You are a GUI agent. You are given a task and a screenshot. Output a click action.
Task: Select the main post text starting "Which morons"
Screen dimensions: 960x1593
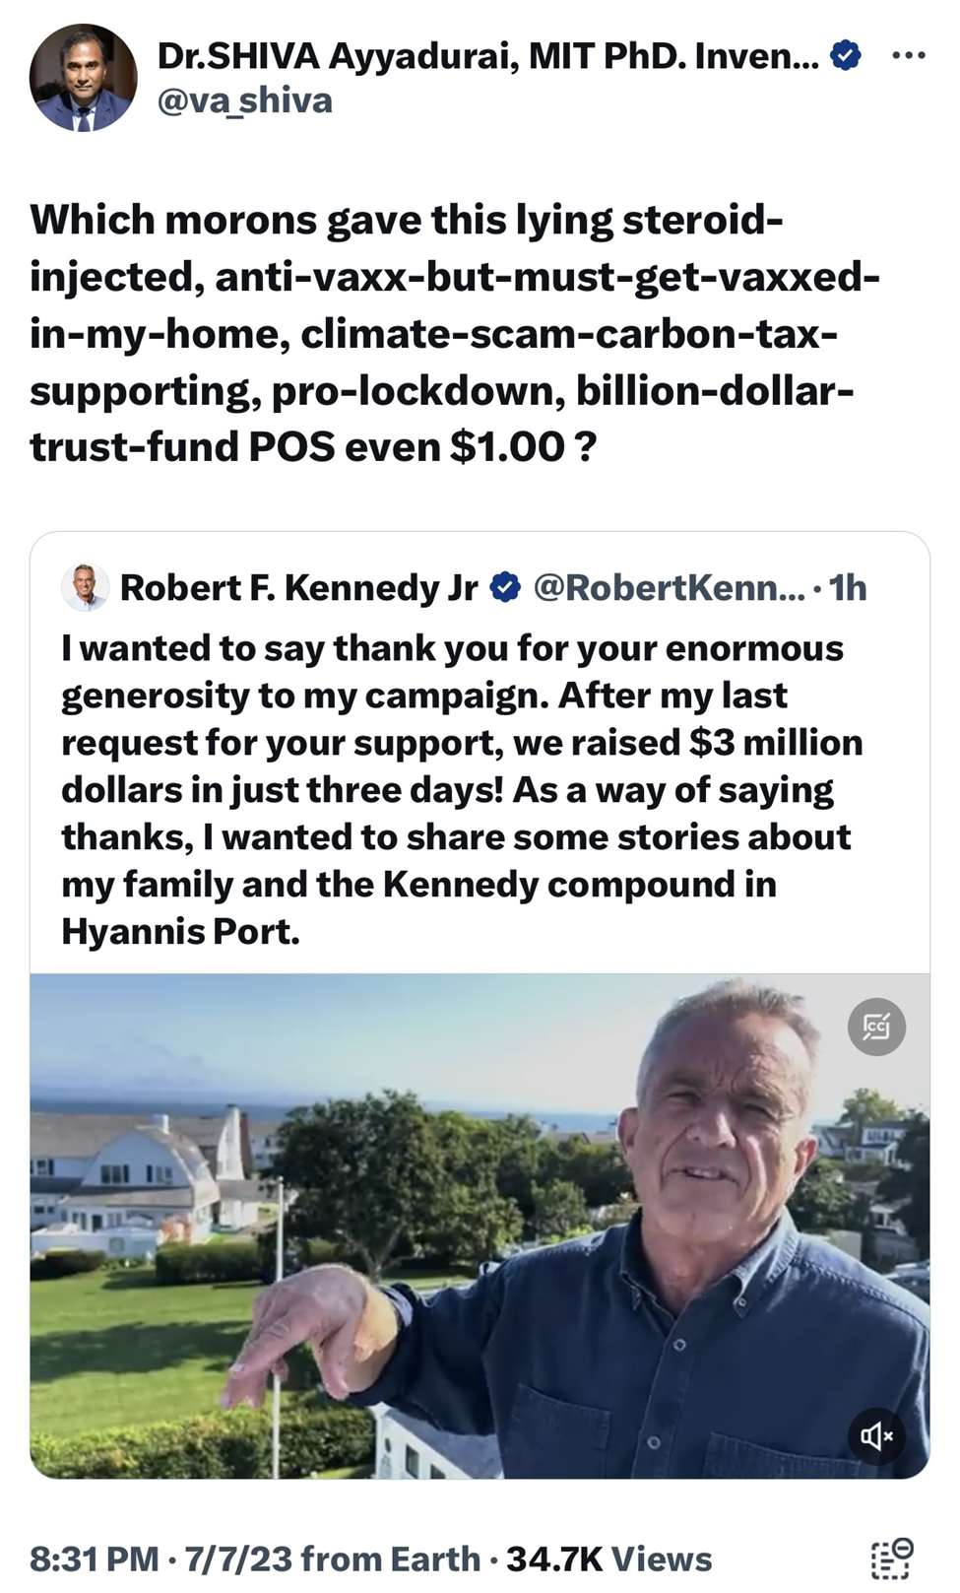(x=453, y=332)
